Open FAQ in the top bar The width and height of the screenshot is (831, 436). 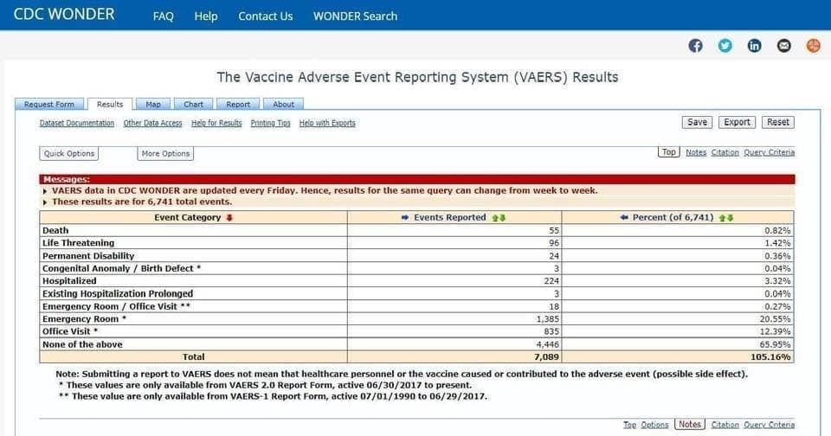[x=164, y=16]
